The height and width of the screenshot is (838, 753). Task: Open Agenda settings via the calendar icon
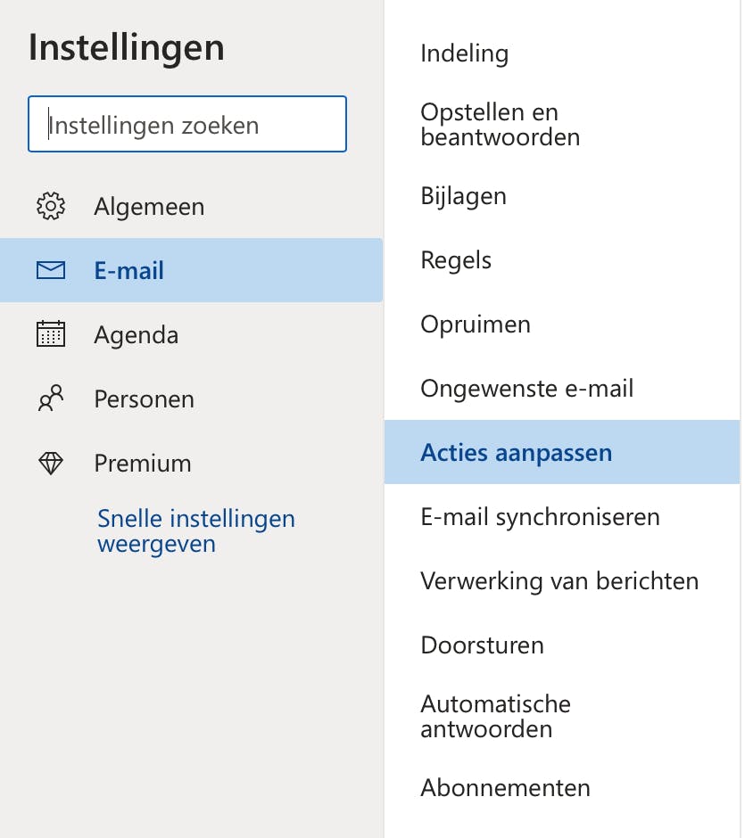click(52, 333)
